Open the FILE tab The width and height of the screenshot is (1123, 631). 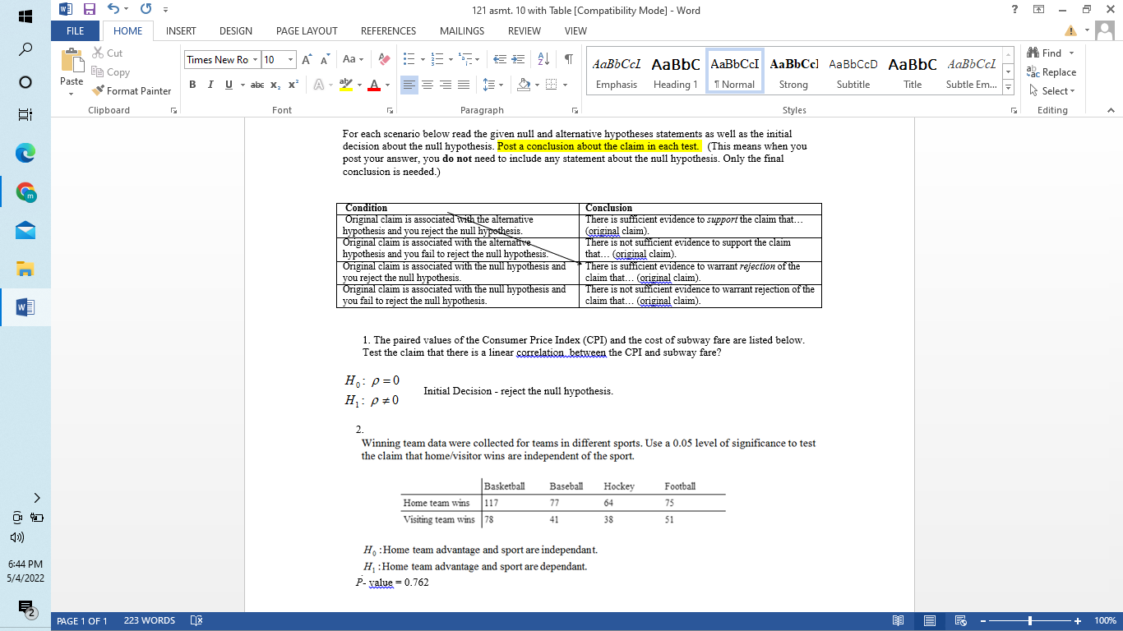click(x=76, y=31)
